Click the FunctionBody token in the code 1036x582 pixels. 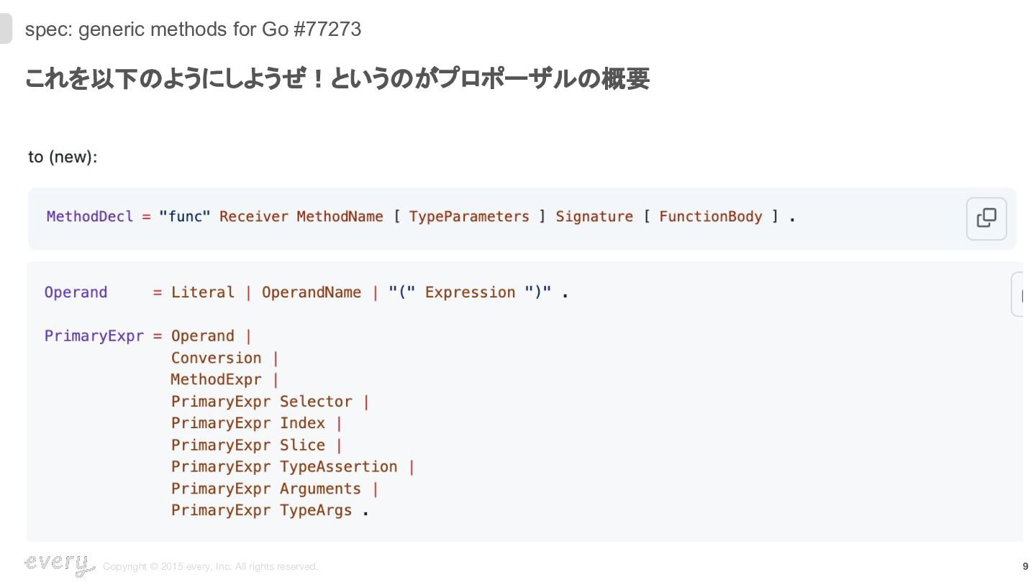(710, 217)
